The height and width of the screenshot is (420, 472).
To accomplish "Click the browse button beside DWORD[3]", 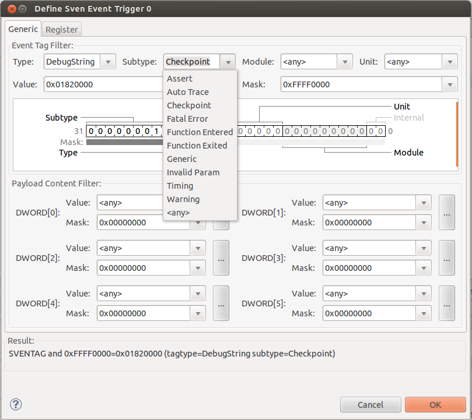I will pyautogui.click(x=446, y=258).
